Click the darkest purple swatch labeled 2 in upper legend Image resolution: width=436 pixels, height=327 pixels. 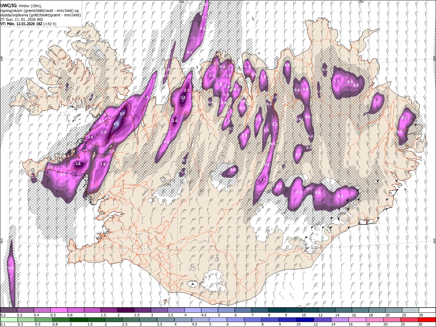[x=126, y=310]
